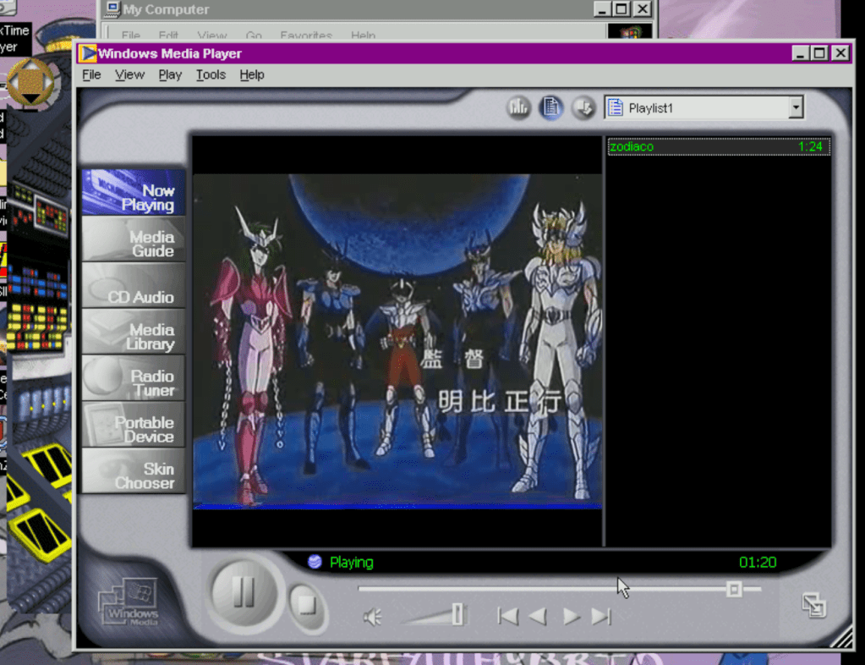Stop playback with the stop button
Image resolution: width=865 pixels, height=665 pixels.
pos(308,606)
